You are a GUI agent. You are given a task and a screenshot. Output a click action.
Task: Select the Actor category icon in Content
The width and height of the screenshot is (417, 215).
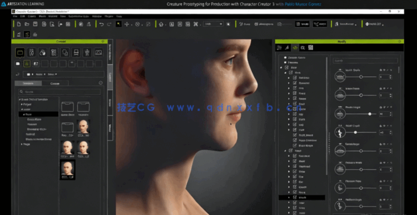point(32,52)
